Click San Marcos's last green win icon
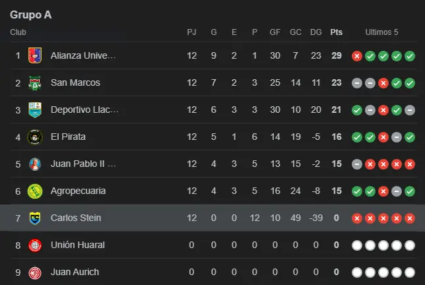 (x=410, y=83)
